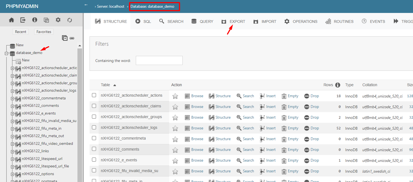Select the nXHG6122_commentmeta table checkbox
413x182 pixels.
(94, 138)
